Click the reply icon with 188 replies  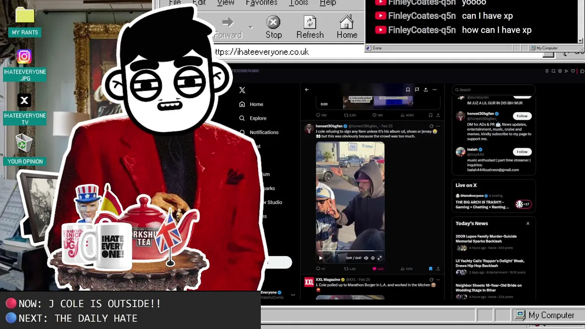pyautogui.click(x=321, y=115)
